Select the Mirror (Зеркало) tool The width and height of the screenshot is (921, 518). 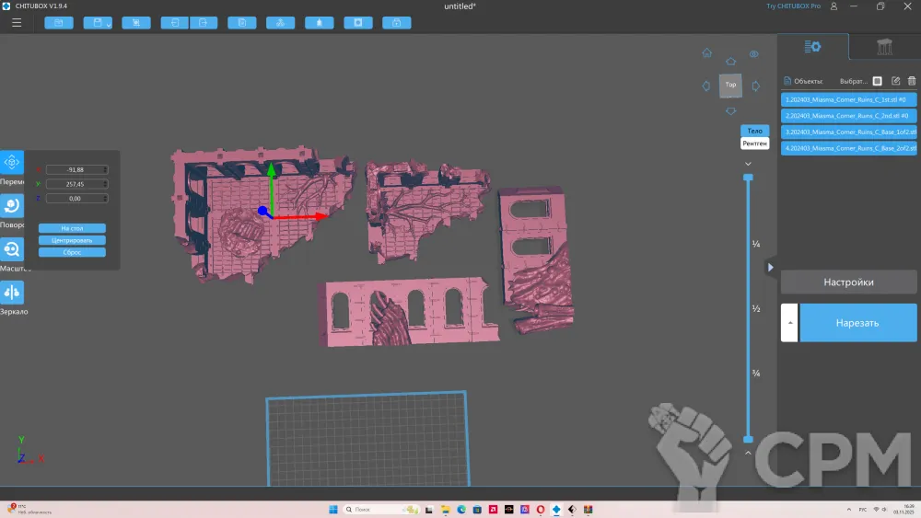[x=12, y=293]
